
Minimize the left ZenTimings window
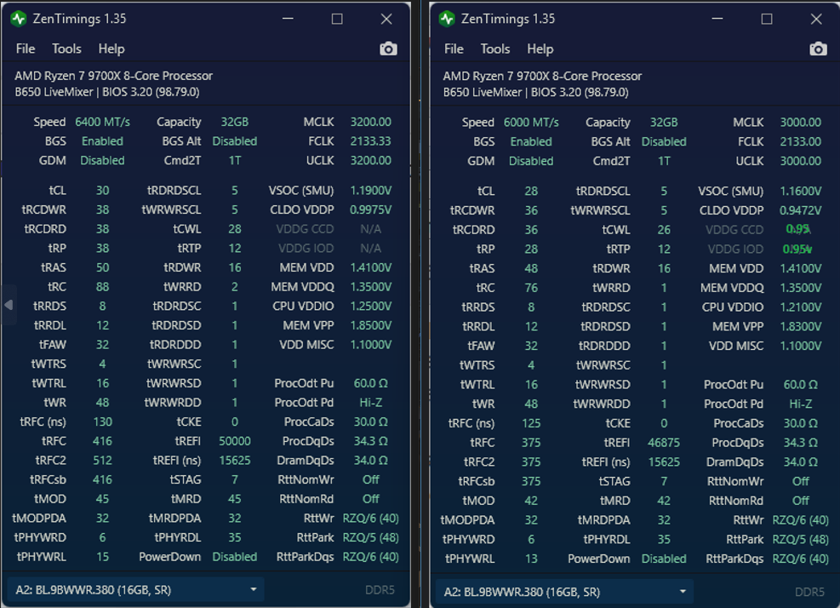288,19
